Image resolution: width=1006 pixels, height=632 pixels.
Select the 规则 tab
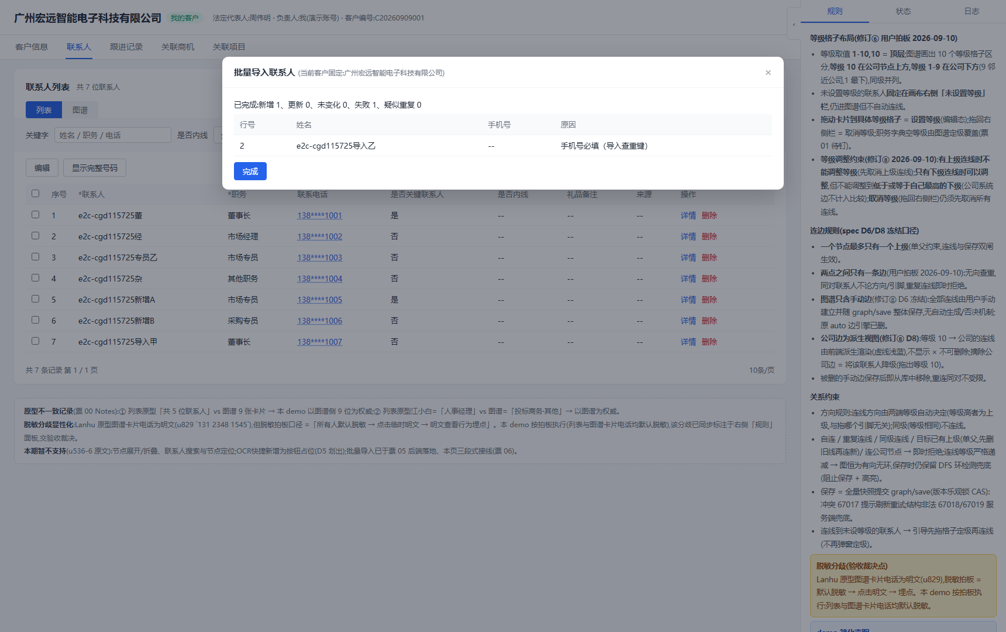[x=835, y=11]
